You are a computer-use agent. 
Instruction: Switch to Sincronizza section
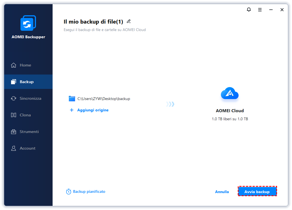coord(30,98)
